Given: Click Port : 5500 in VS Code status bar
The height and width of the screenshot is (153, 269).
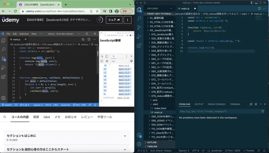Looking at the screenshot, I should [233, 151].
